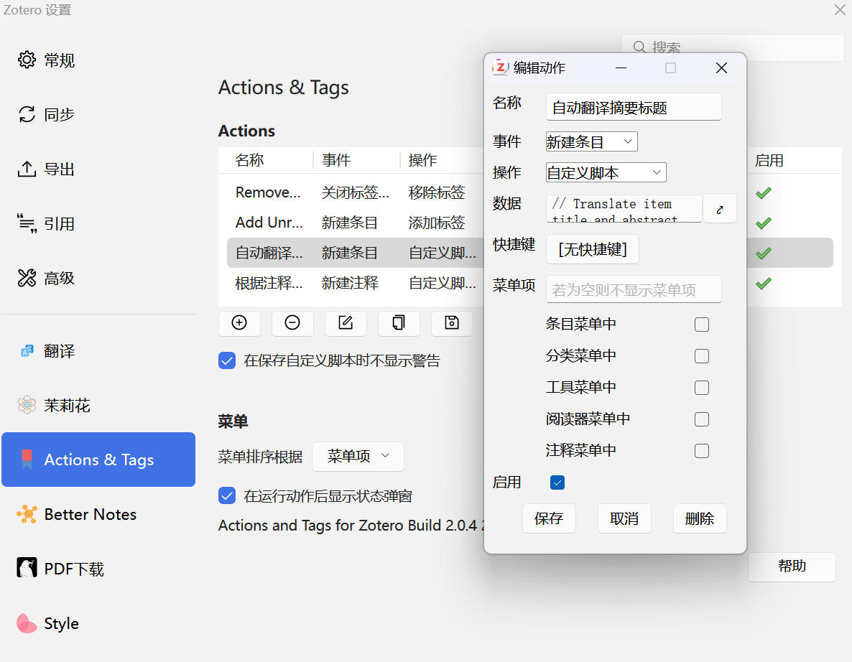
Task: Switch to the 同步 settings tab
Action: [x=60, y=115]
